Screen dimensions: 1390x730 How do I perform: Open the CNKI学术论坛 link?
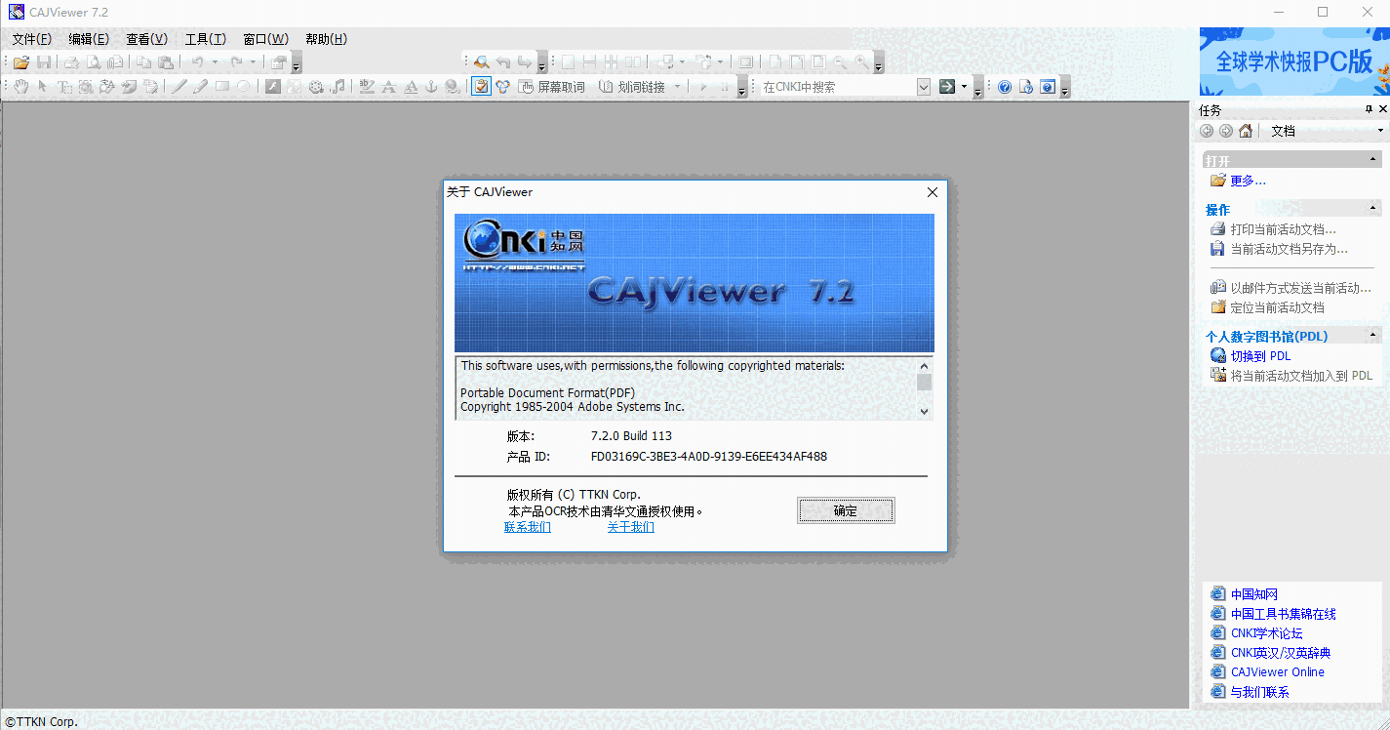click(x=1266, y=633)
